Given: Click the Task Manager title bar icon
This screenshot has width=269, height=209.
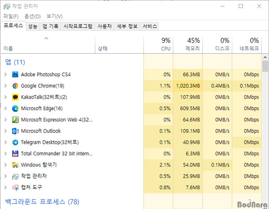Looking at the screenshot, I should pyautogui.click(x=7, y=7).
